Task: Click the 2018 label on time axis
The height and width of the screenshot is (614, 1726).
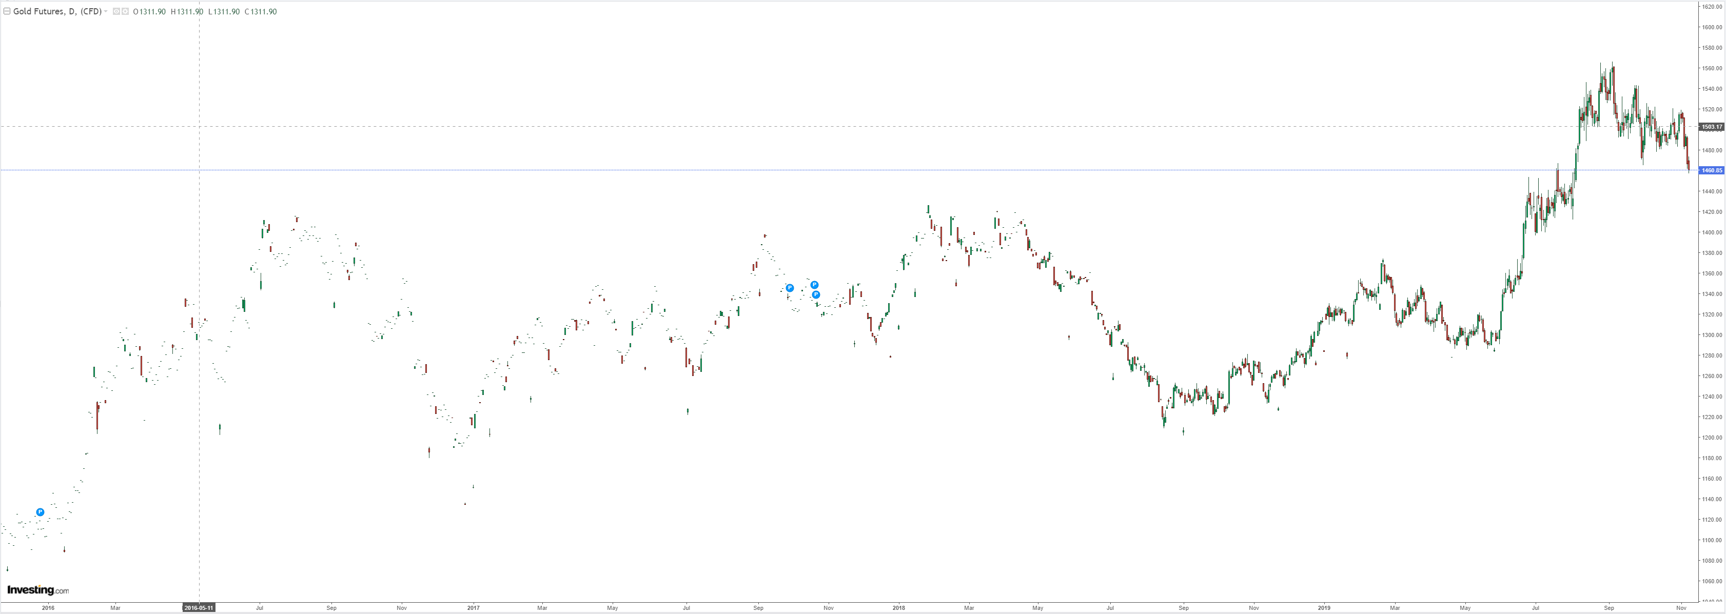Action: tap(898, 608)
